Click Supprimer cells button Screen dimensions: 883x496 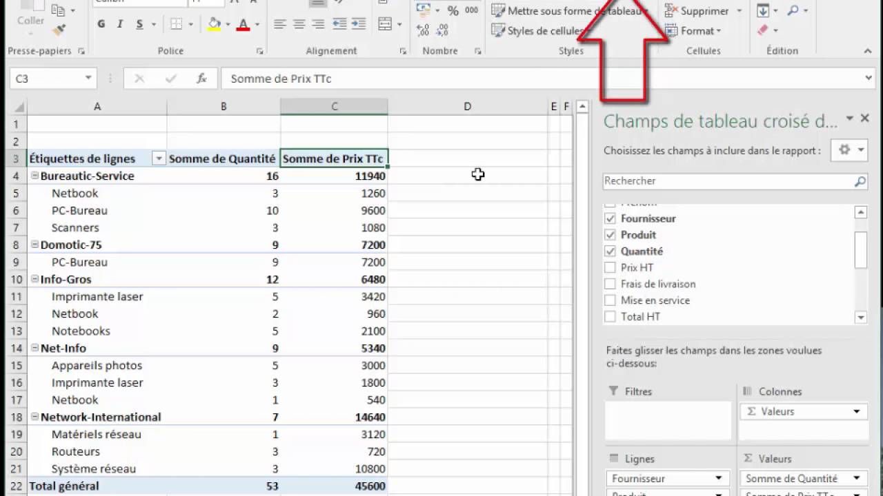coord(697,10)
